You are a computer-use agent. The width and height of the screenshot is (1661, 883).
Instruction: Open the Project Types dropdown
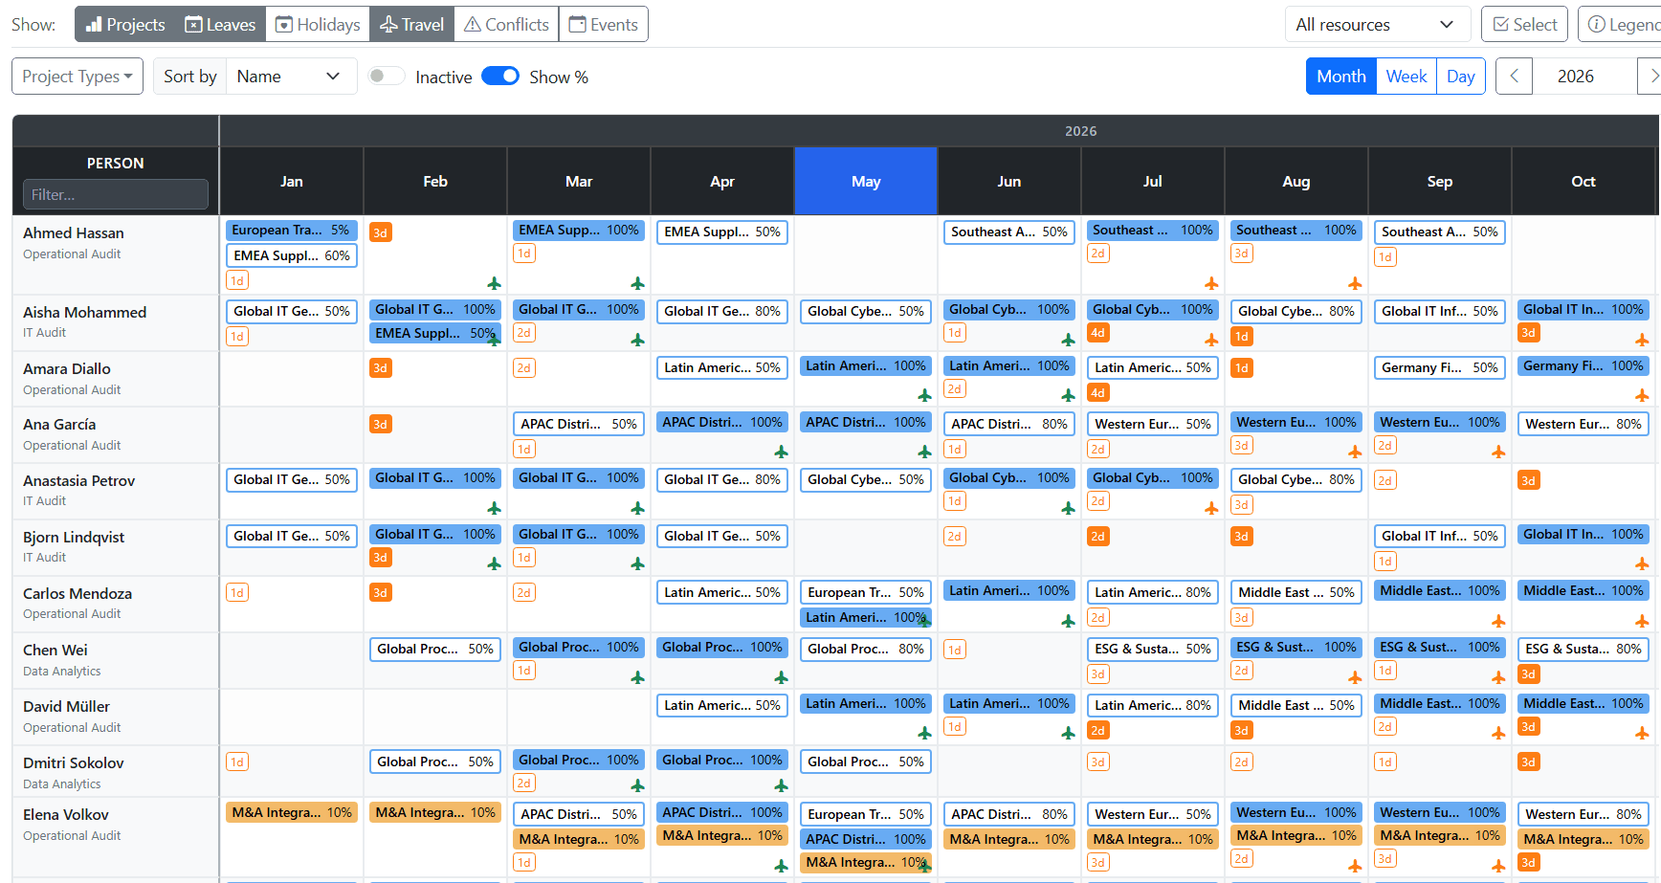click(x=78, y=77)
